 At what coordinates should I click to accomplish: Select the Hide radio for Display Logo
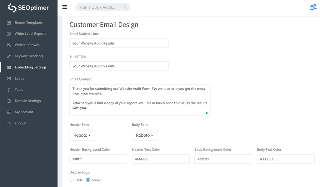[x=71, y=179]
